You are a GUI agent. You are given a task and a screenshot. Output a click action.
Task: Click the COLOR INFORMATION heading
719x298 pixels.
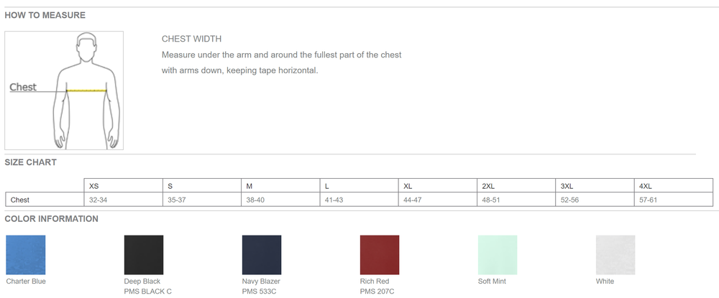coord(51,219)
